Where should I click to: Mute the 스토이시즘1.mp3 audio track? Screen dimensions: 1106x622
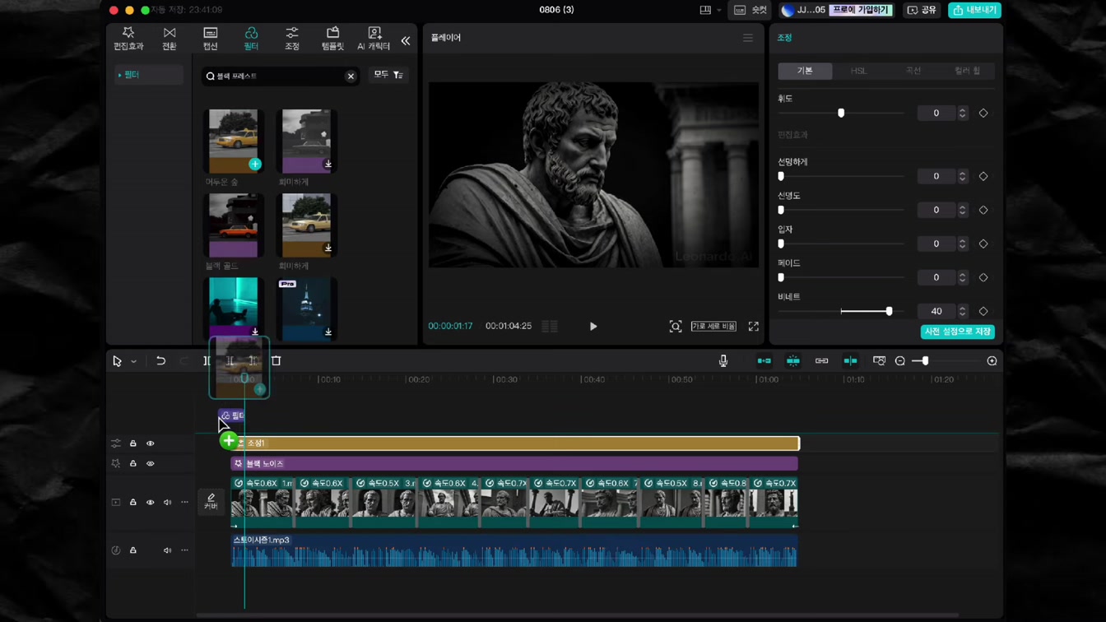coord(167,551)
